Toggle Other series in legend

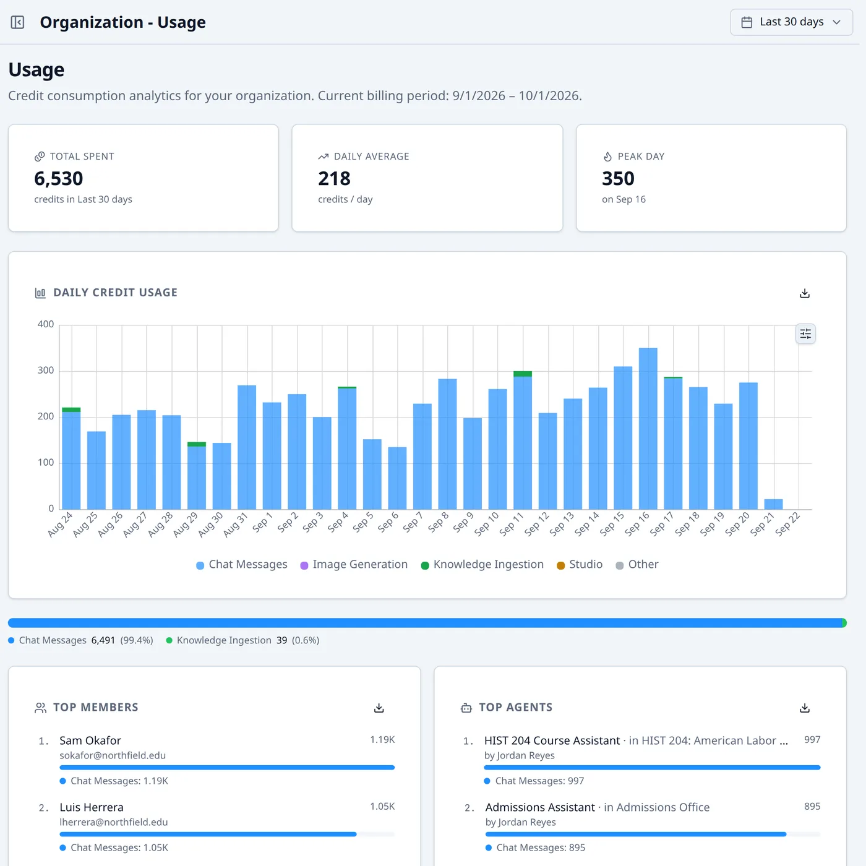pos(637,565)
